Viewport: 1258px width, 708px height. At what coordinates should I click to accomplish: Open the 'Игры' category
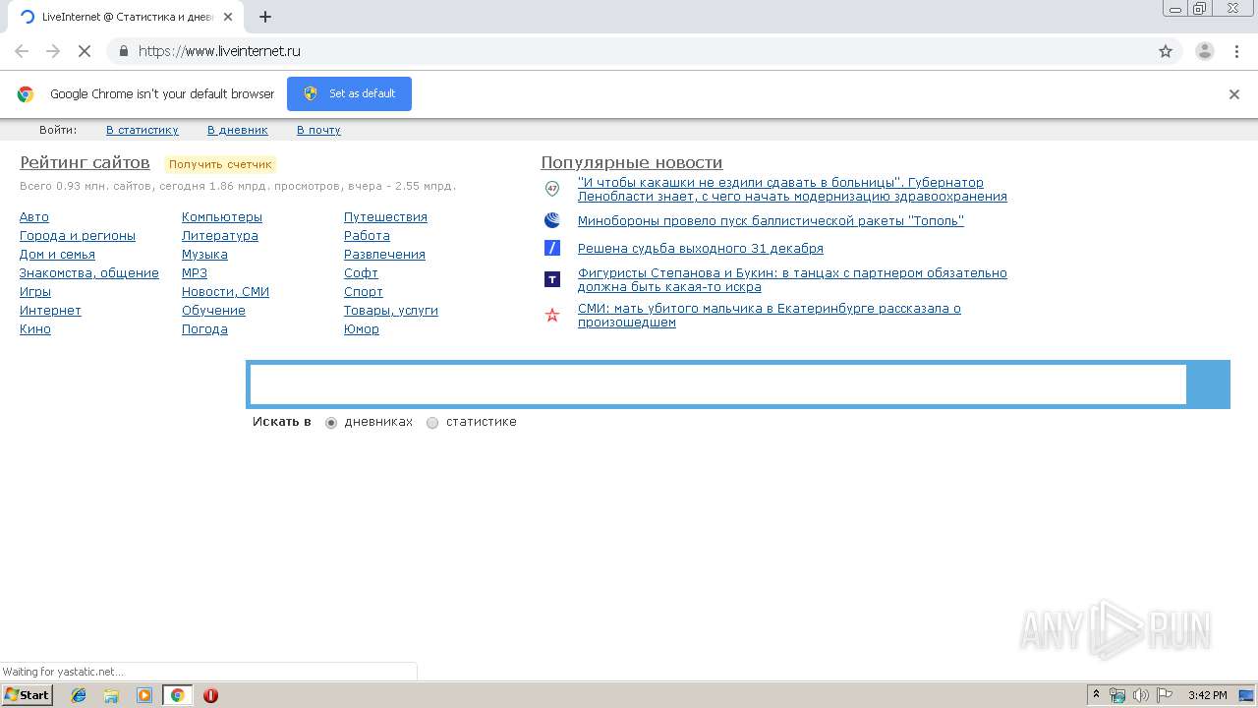(x=35, y=292)
